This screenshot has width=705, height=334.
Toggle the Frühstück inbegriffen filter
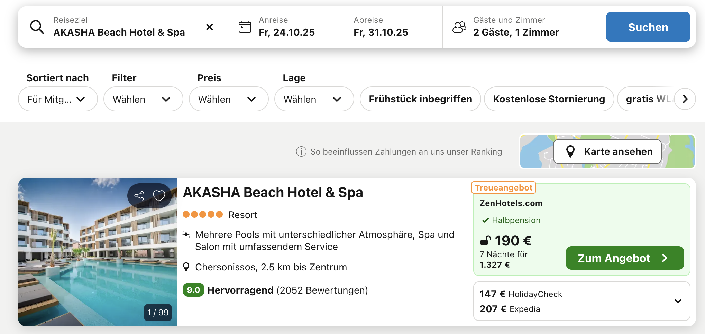(x=420, y=99)
